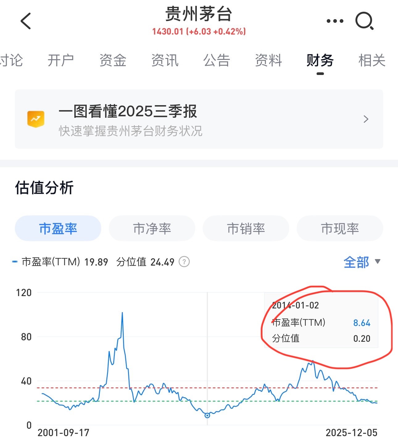Tap the 2014-01-02 tooltip date

(295, 305)
